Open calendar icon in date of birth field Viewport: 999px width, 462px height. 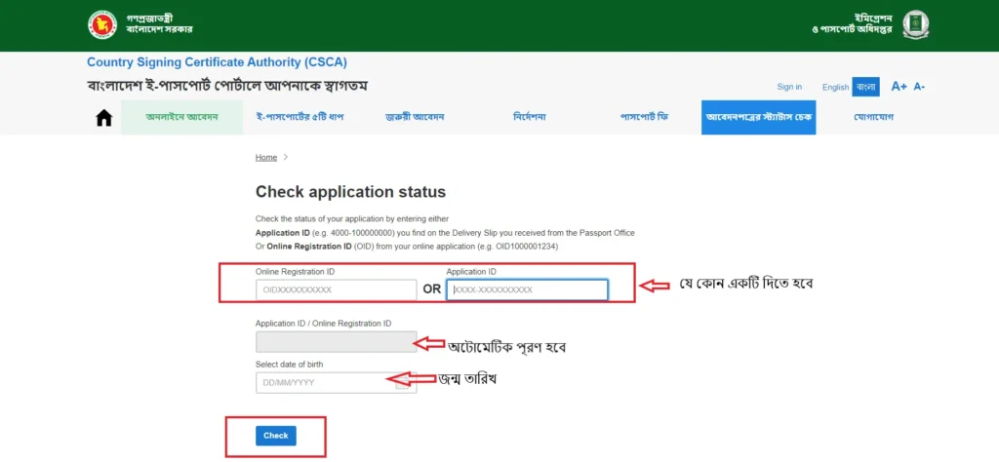tap(402, 382)
